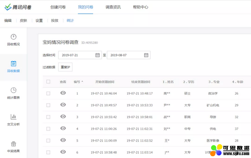Go to 我的问卷 tab
The width and height of the screenshot is (251, 158).
coord(85,7)
